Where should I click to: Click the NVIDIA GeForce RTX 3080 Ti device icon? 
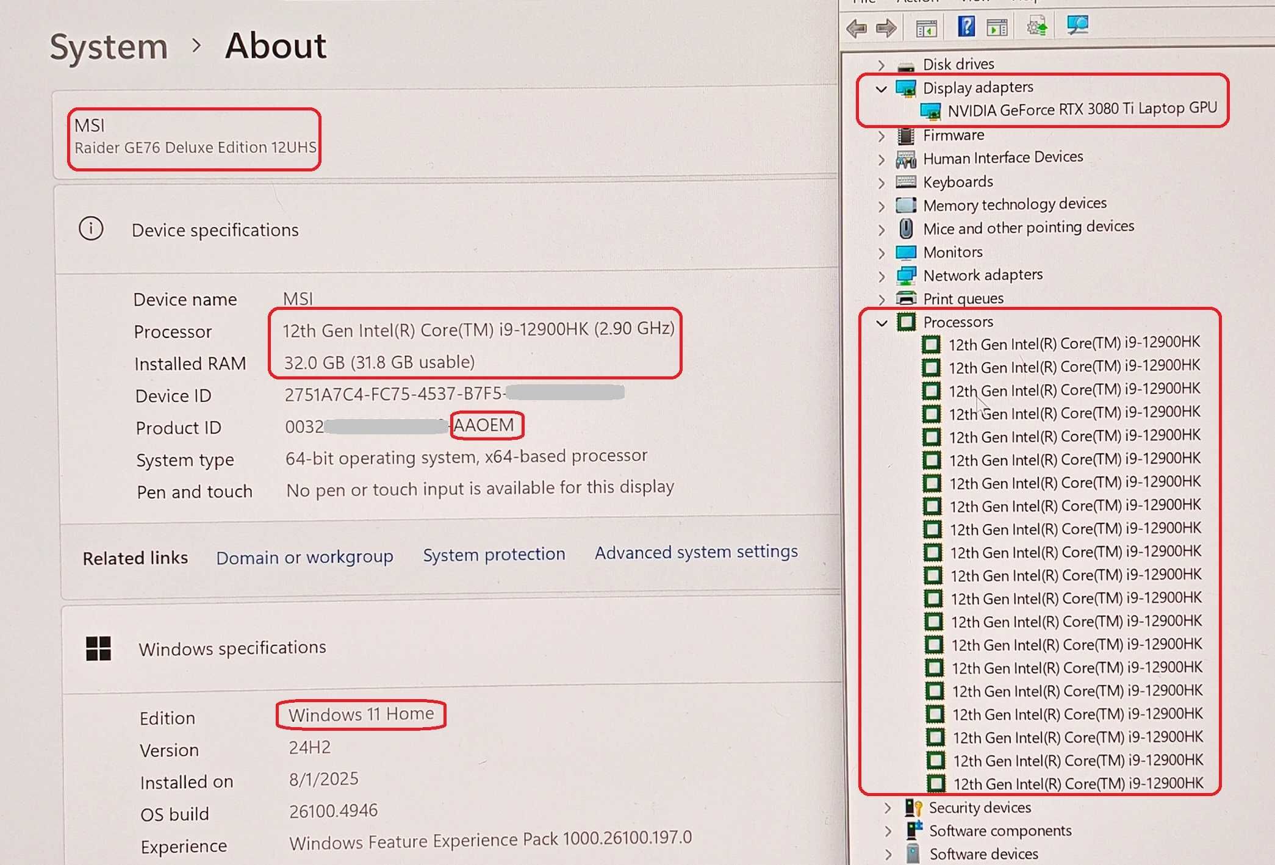930,112
